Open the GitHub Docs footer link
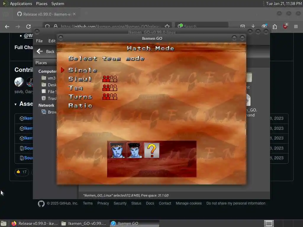Image resolution: width=303 pixels, height=227 pixels. [150, 203]
